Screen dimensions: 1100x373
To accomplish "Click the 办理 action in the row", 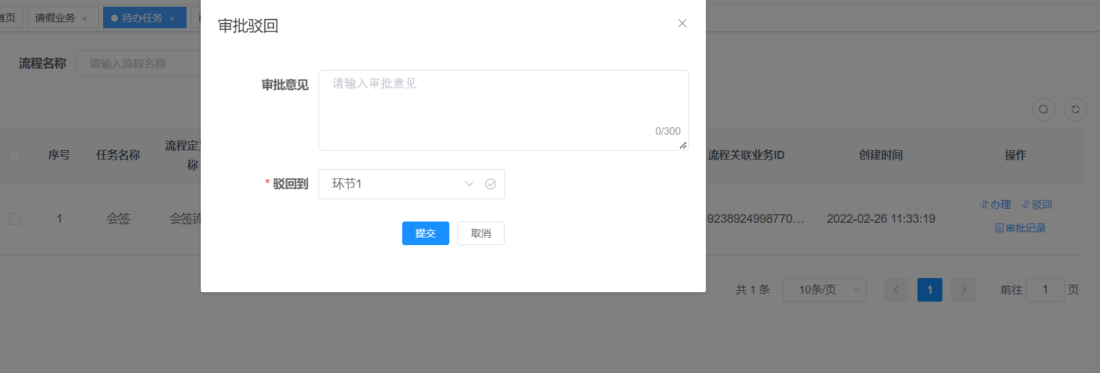I will [x=996, y=205].
